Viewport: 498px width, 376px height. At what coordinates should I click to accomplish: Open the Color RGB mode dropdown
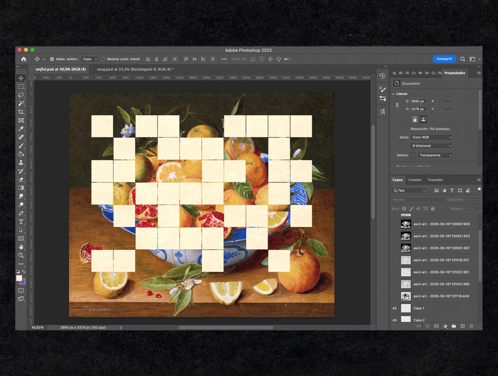432,137
